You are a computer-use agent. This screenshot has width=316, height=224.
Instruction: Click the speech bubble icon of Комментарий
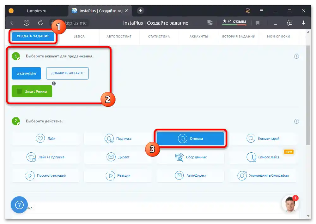[251, 138]
